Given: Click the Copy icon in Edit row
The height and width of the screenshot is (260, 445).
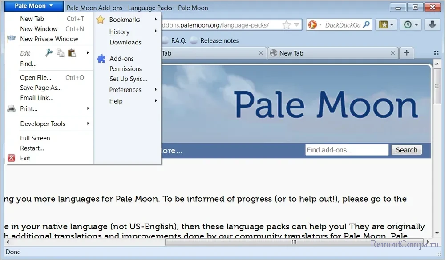Looking at the screenshot, I should 61,53.
